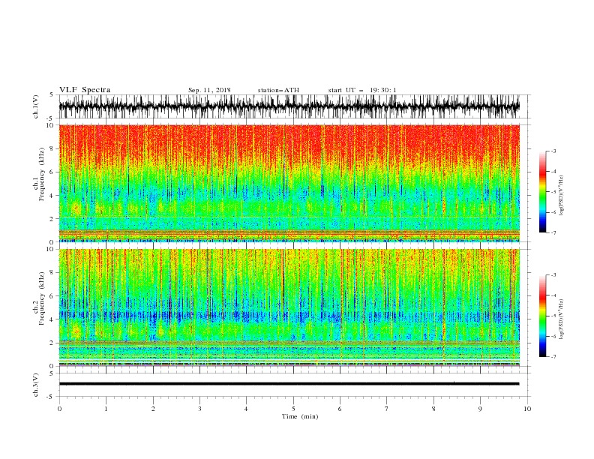The image size is (594, 459).
Task: Click the "-7" tick on ch.2 colorbar
Action: (553, 357)
